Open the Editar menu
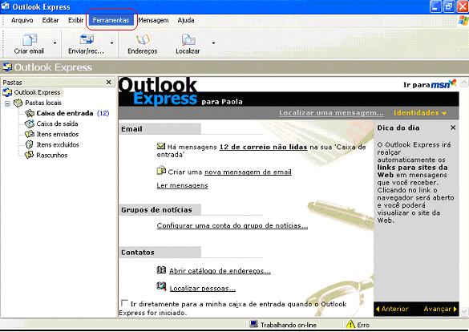This screenshot has width=469, height=332. click(51, 20)
